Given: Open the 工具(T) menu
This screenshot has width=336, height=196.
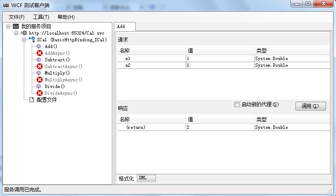Looking at the screenshot, I should tap(41, 17).
